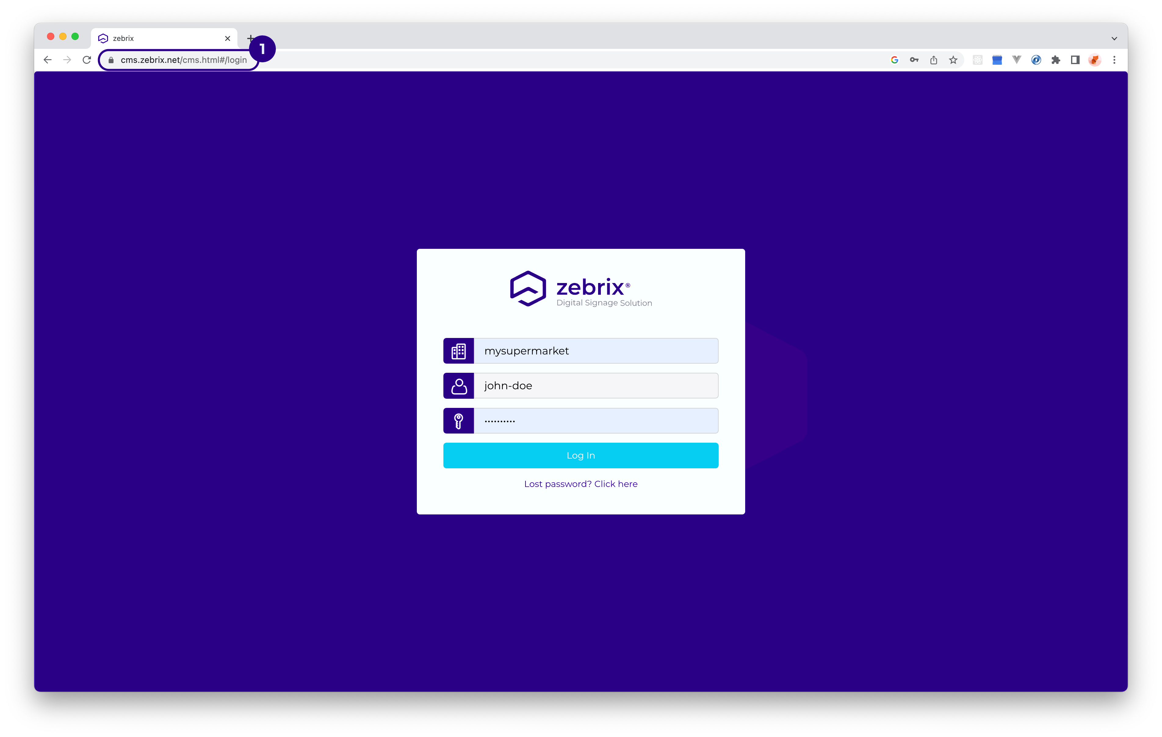Click the address bar URL
Image resolution: width=1162 pixels, height=737 pixels.
[183, 60]
